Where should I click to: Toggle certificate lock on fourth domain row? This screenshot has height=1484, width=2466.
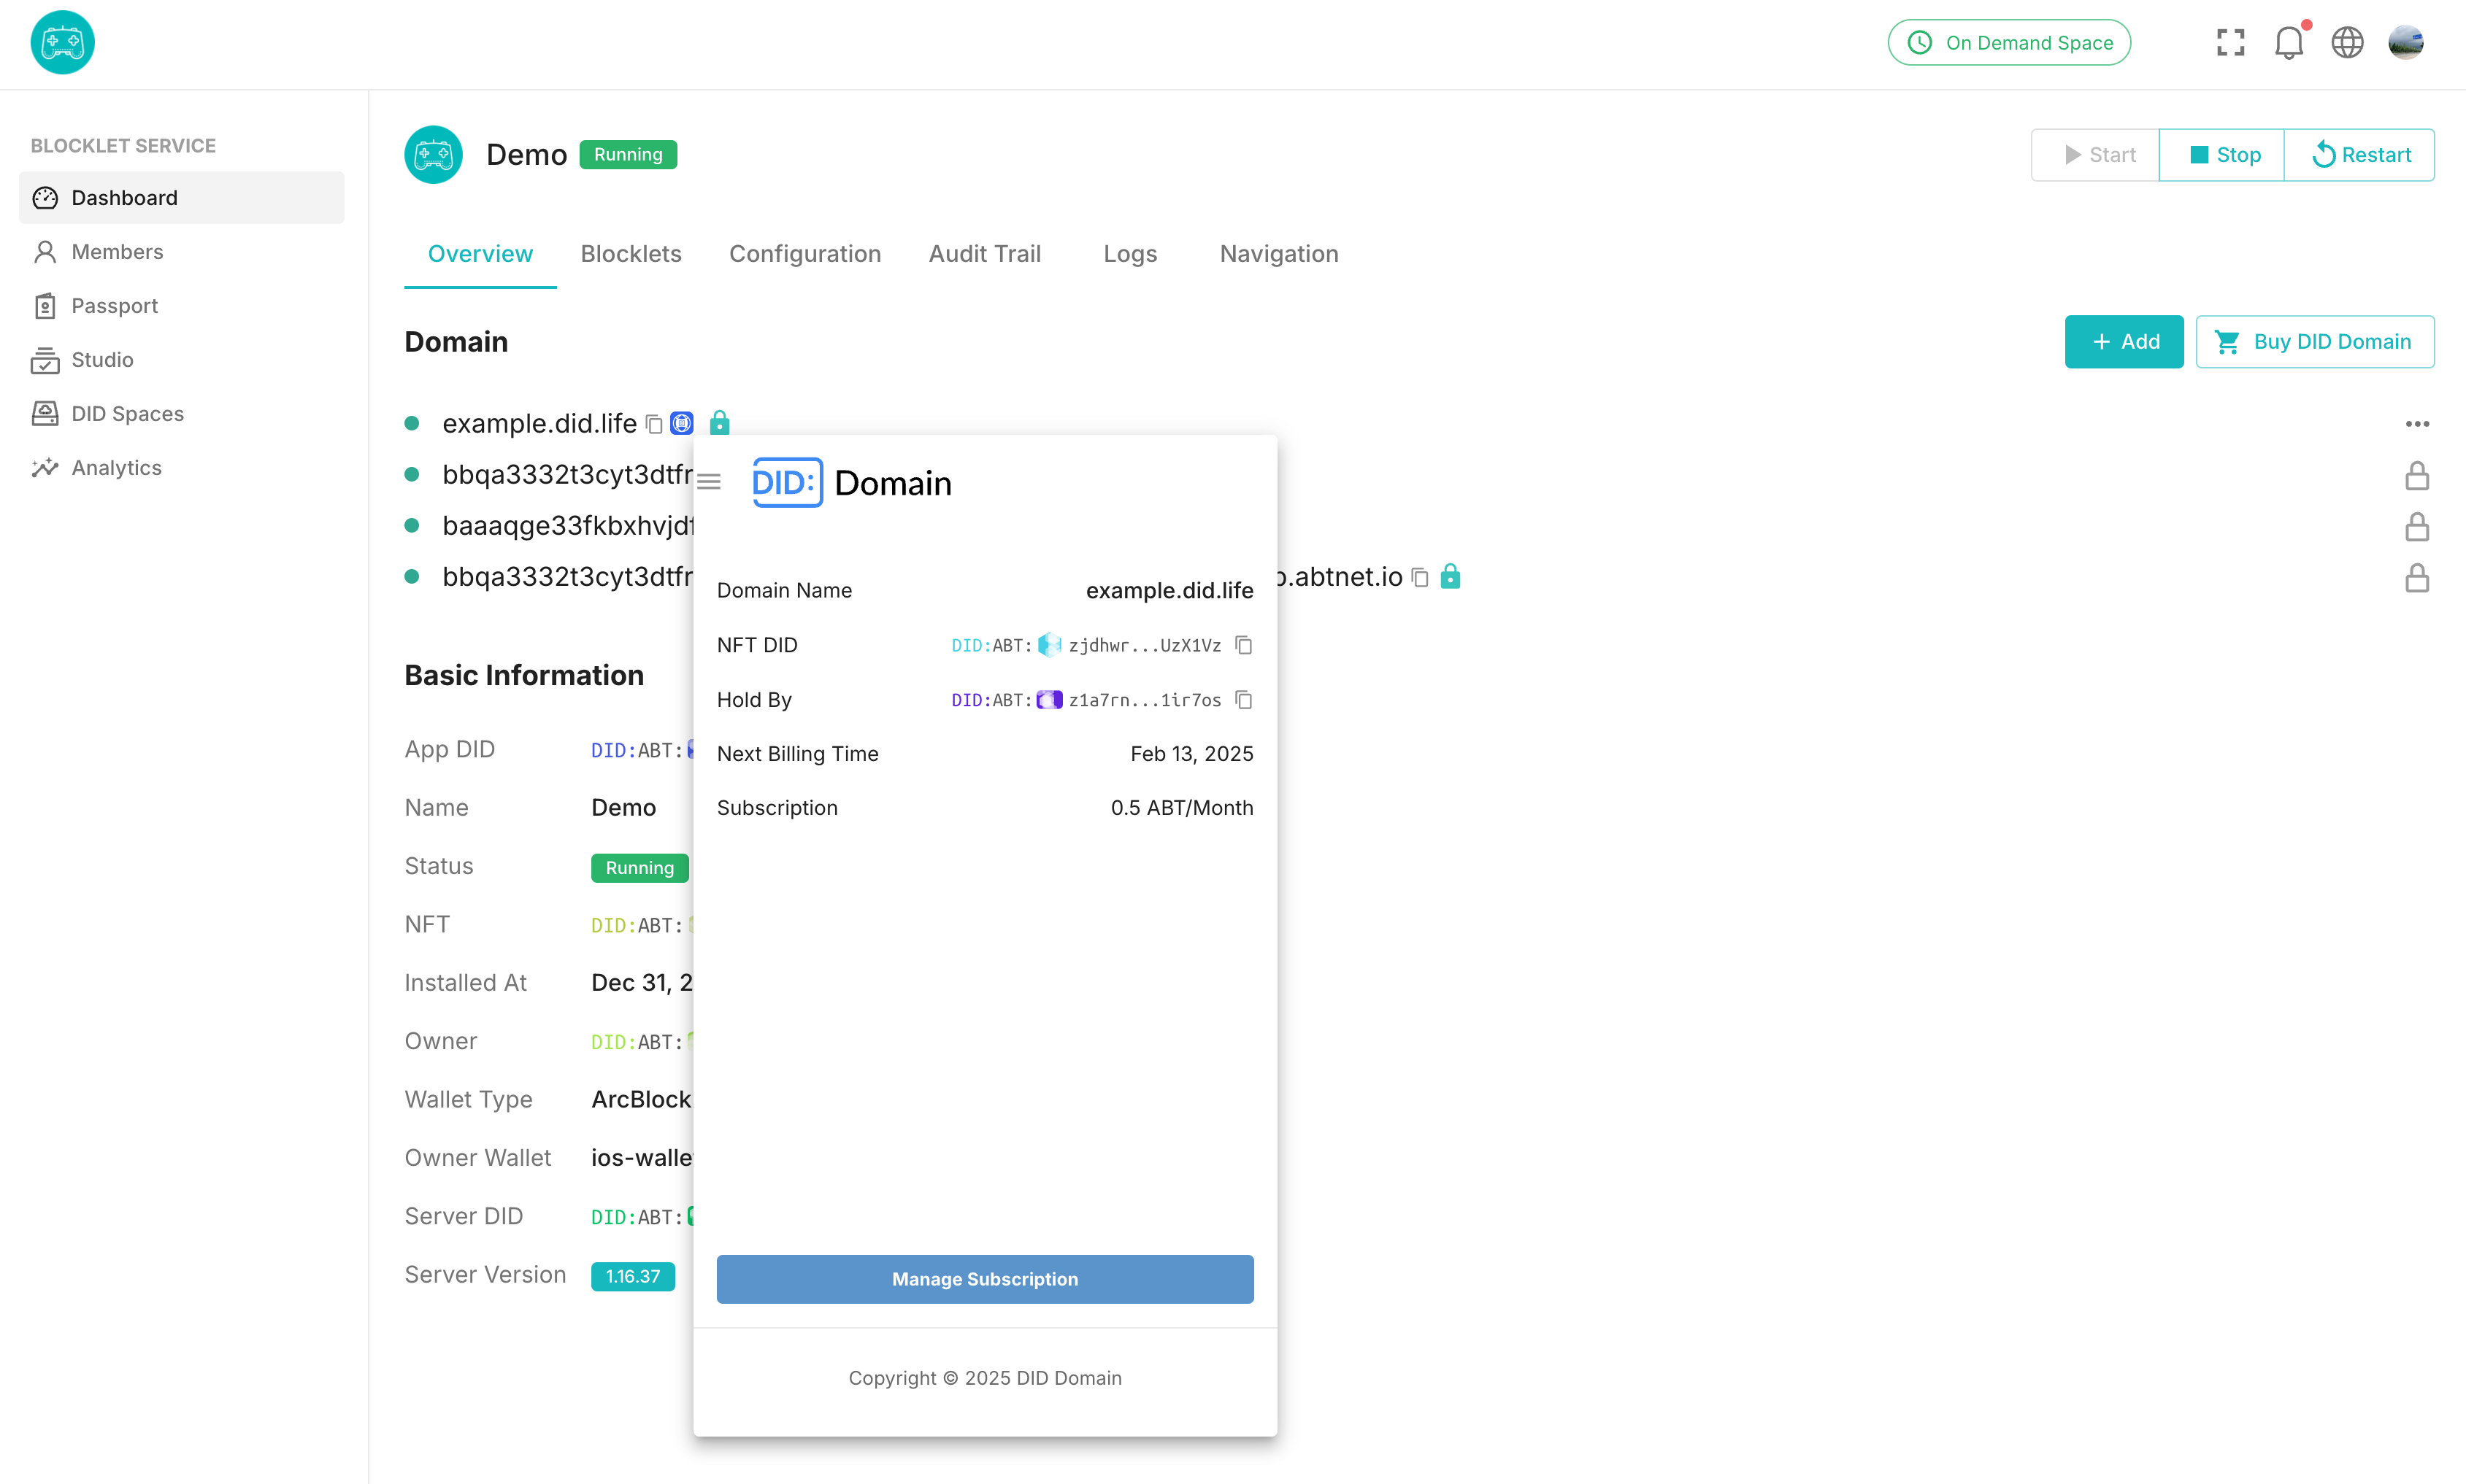point(2417,578)
